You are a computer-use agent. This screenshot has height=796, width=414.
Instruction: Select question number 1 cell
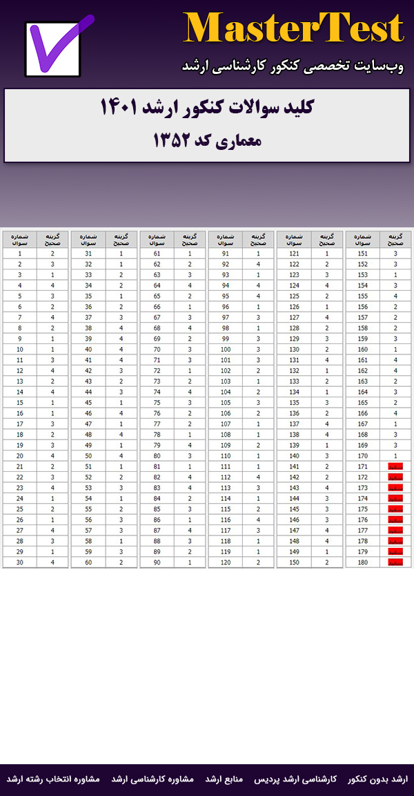tap(20, 254)
